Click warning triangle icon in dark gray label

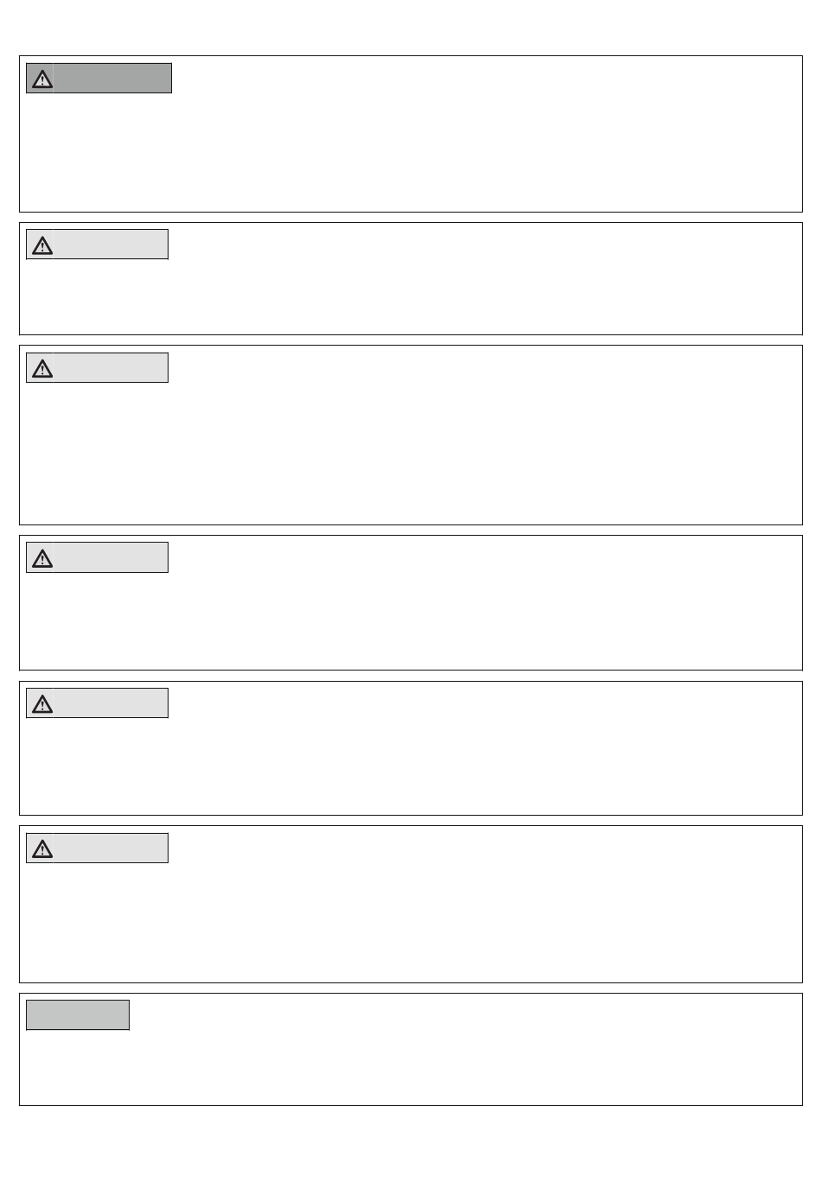point(41,79)
